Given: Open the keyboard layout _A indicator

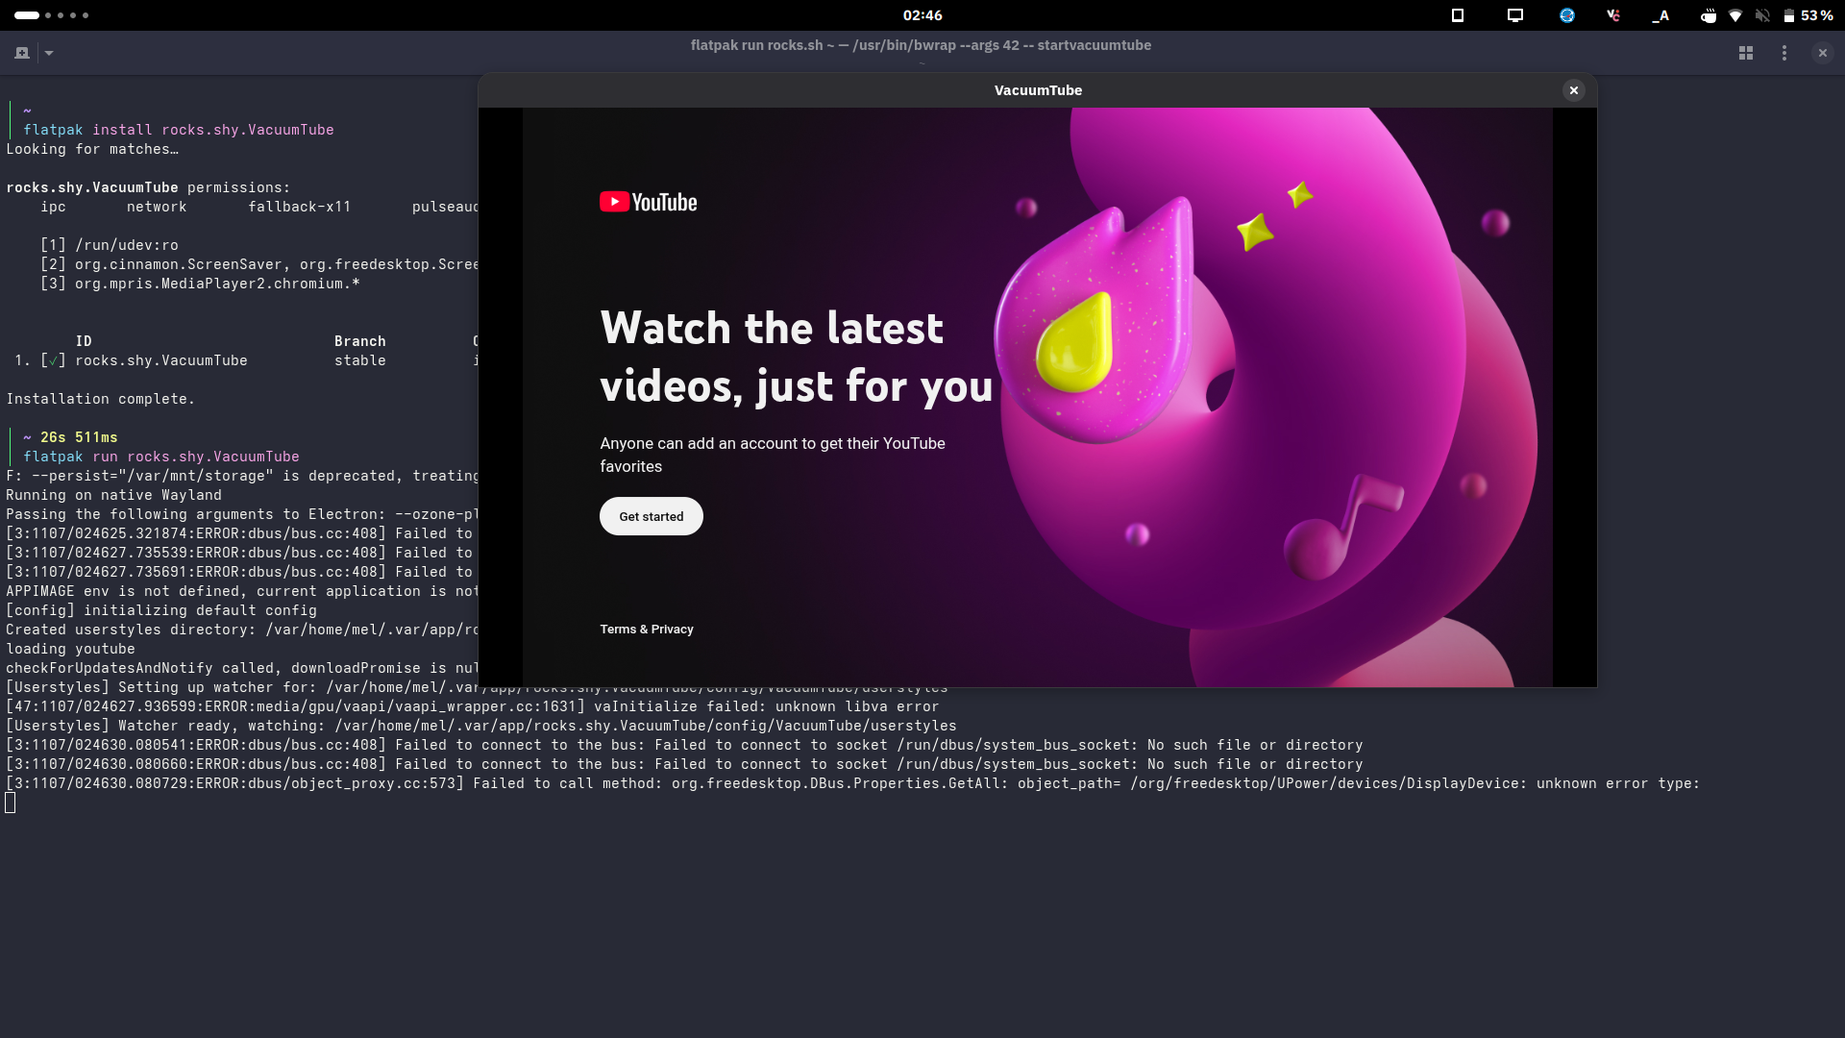Looking at the screenshot, I should pyautogui.click(x=1660, y=15).
